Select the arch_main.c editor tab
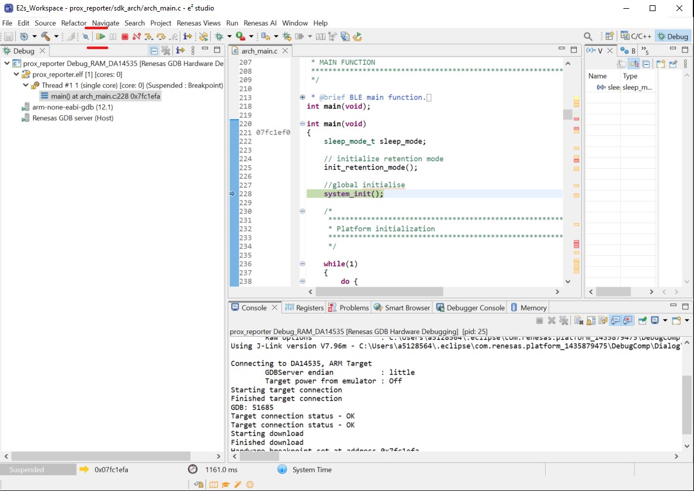The image size is (694, 491). [x=259, y=51]
